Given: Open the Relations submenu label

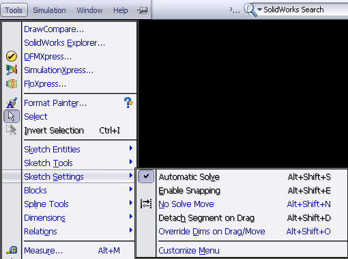Looking at the screenshot, I should coord(40,232).
